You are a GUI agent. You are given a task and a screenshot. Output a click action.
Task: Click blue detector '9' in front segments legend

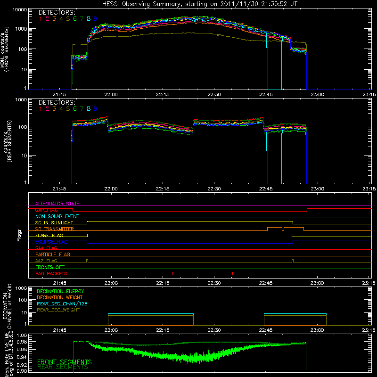pyautogui.click(x=96, y=19)
